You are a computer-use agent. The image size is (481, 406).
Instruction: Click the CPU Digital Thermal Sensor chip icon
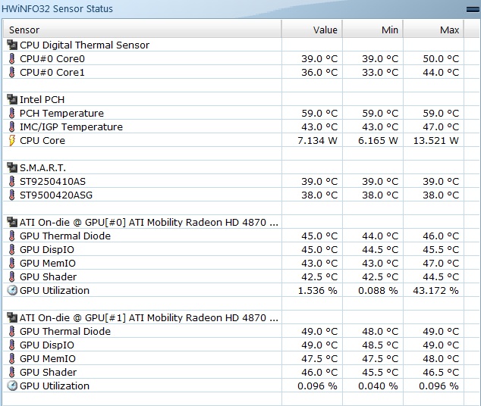click(12, 45)
